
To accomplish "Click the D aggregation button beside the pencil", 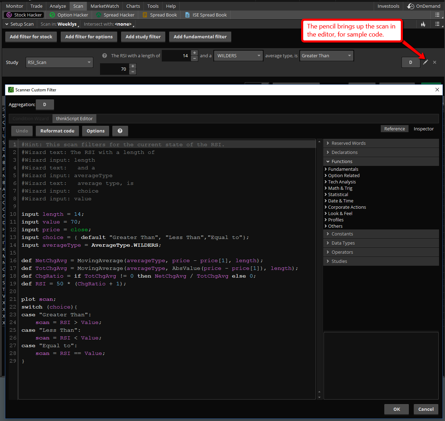I will (411, 62).
